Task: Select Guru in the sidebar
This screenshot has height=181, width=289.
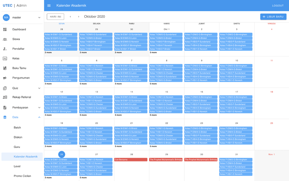Action: click(x=17, y=147)
